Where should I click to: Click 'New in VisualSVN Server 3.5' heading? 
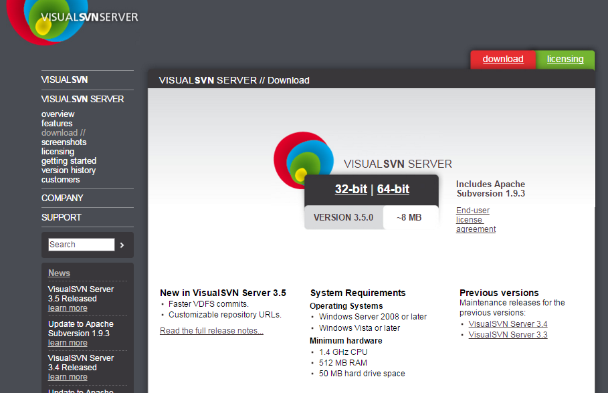(223, 293)
